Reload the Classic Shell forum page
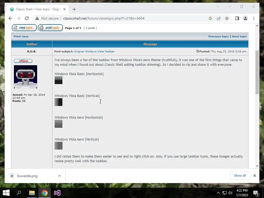 (x=27, y=18)
